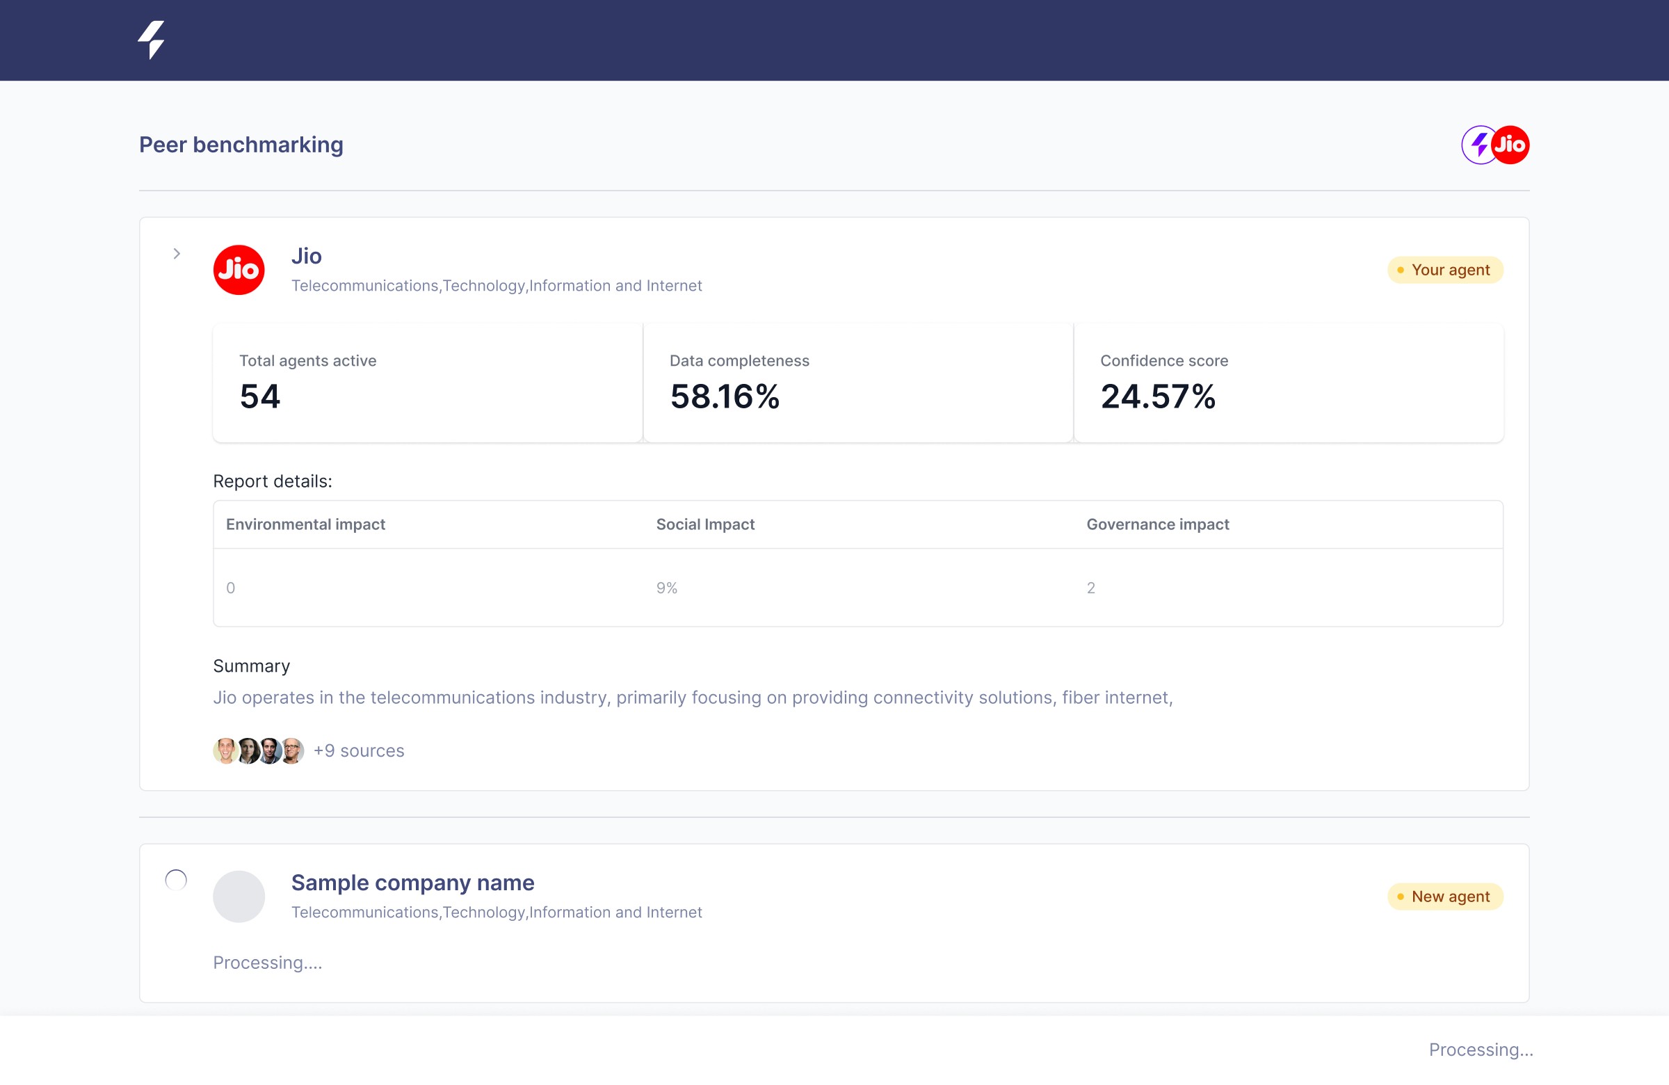Click the red Jio avatar at top right
1669x1085 pixels.
coord(1510,145)
